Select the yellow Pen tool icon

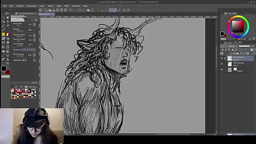[3, 34]
